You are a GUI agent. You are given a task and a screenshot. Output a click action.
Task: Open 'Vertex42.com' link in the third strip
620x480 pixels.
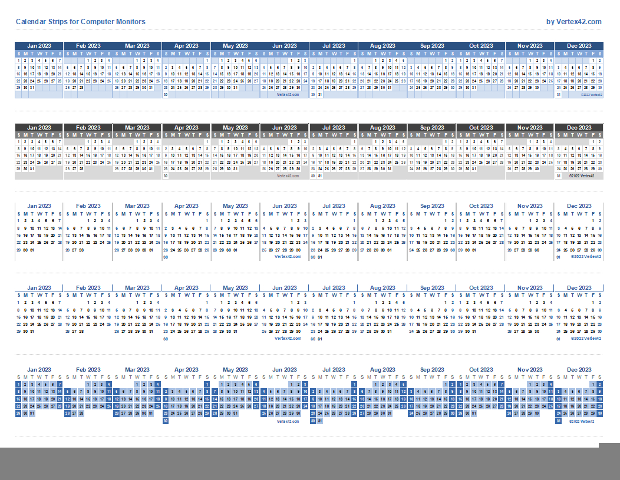pos(288,256)
